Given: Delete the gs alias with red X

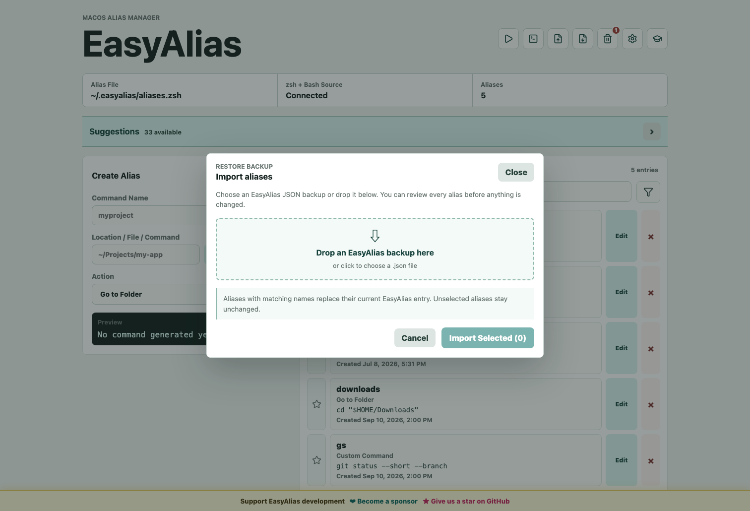Looking at the screenshot, I should click(651, 461).
